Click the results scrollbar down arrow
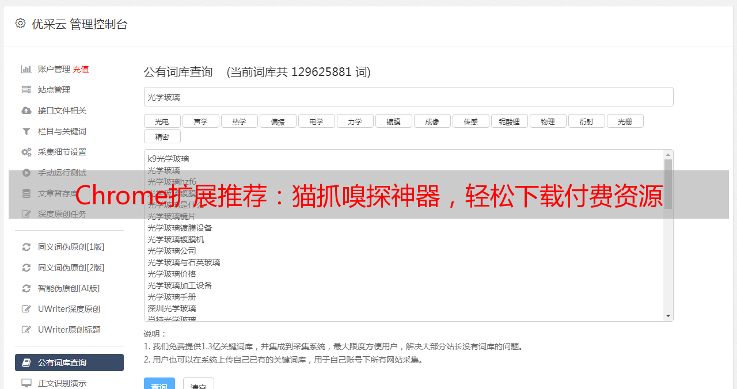This screenshot has height=389, width=737. pos(668,316)
